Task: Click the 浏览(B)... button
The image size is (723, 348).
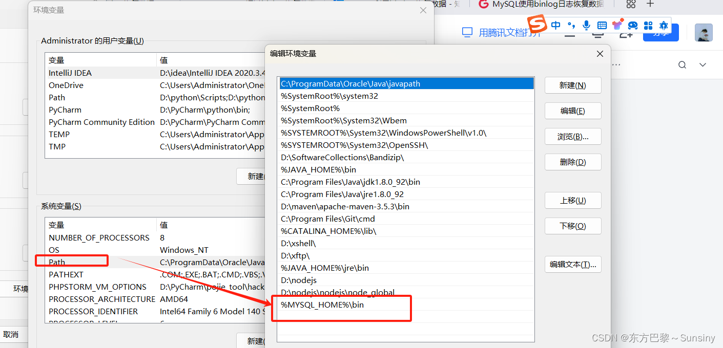Action: coord(573,137)
